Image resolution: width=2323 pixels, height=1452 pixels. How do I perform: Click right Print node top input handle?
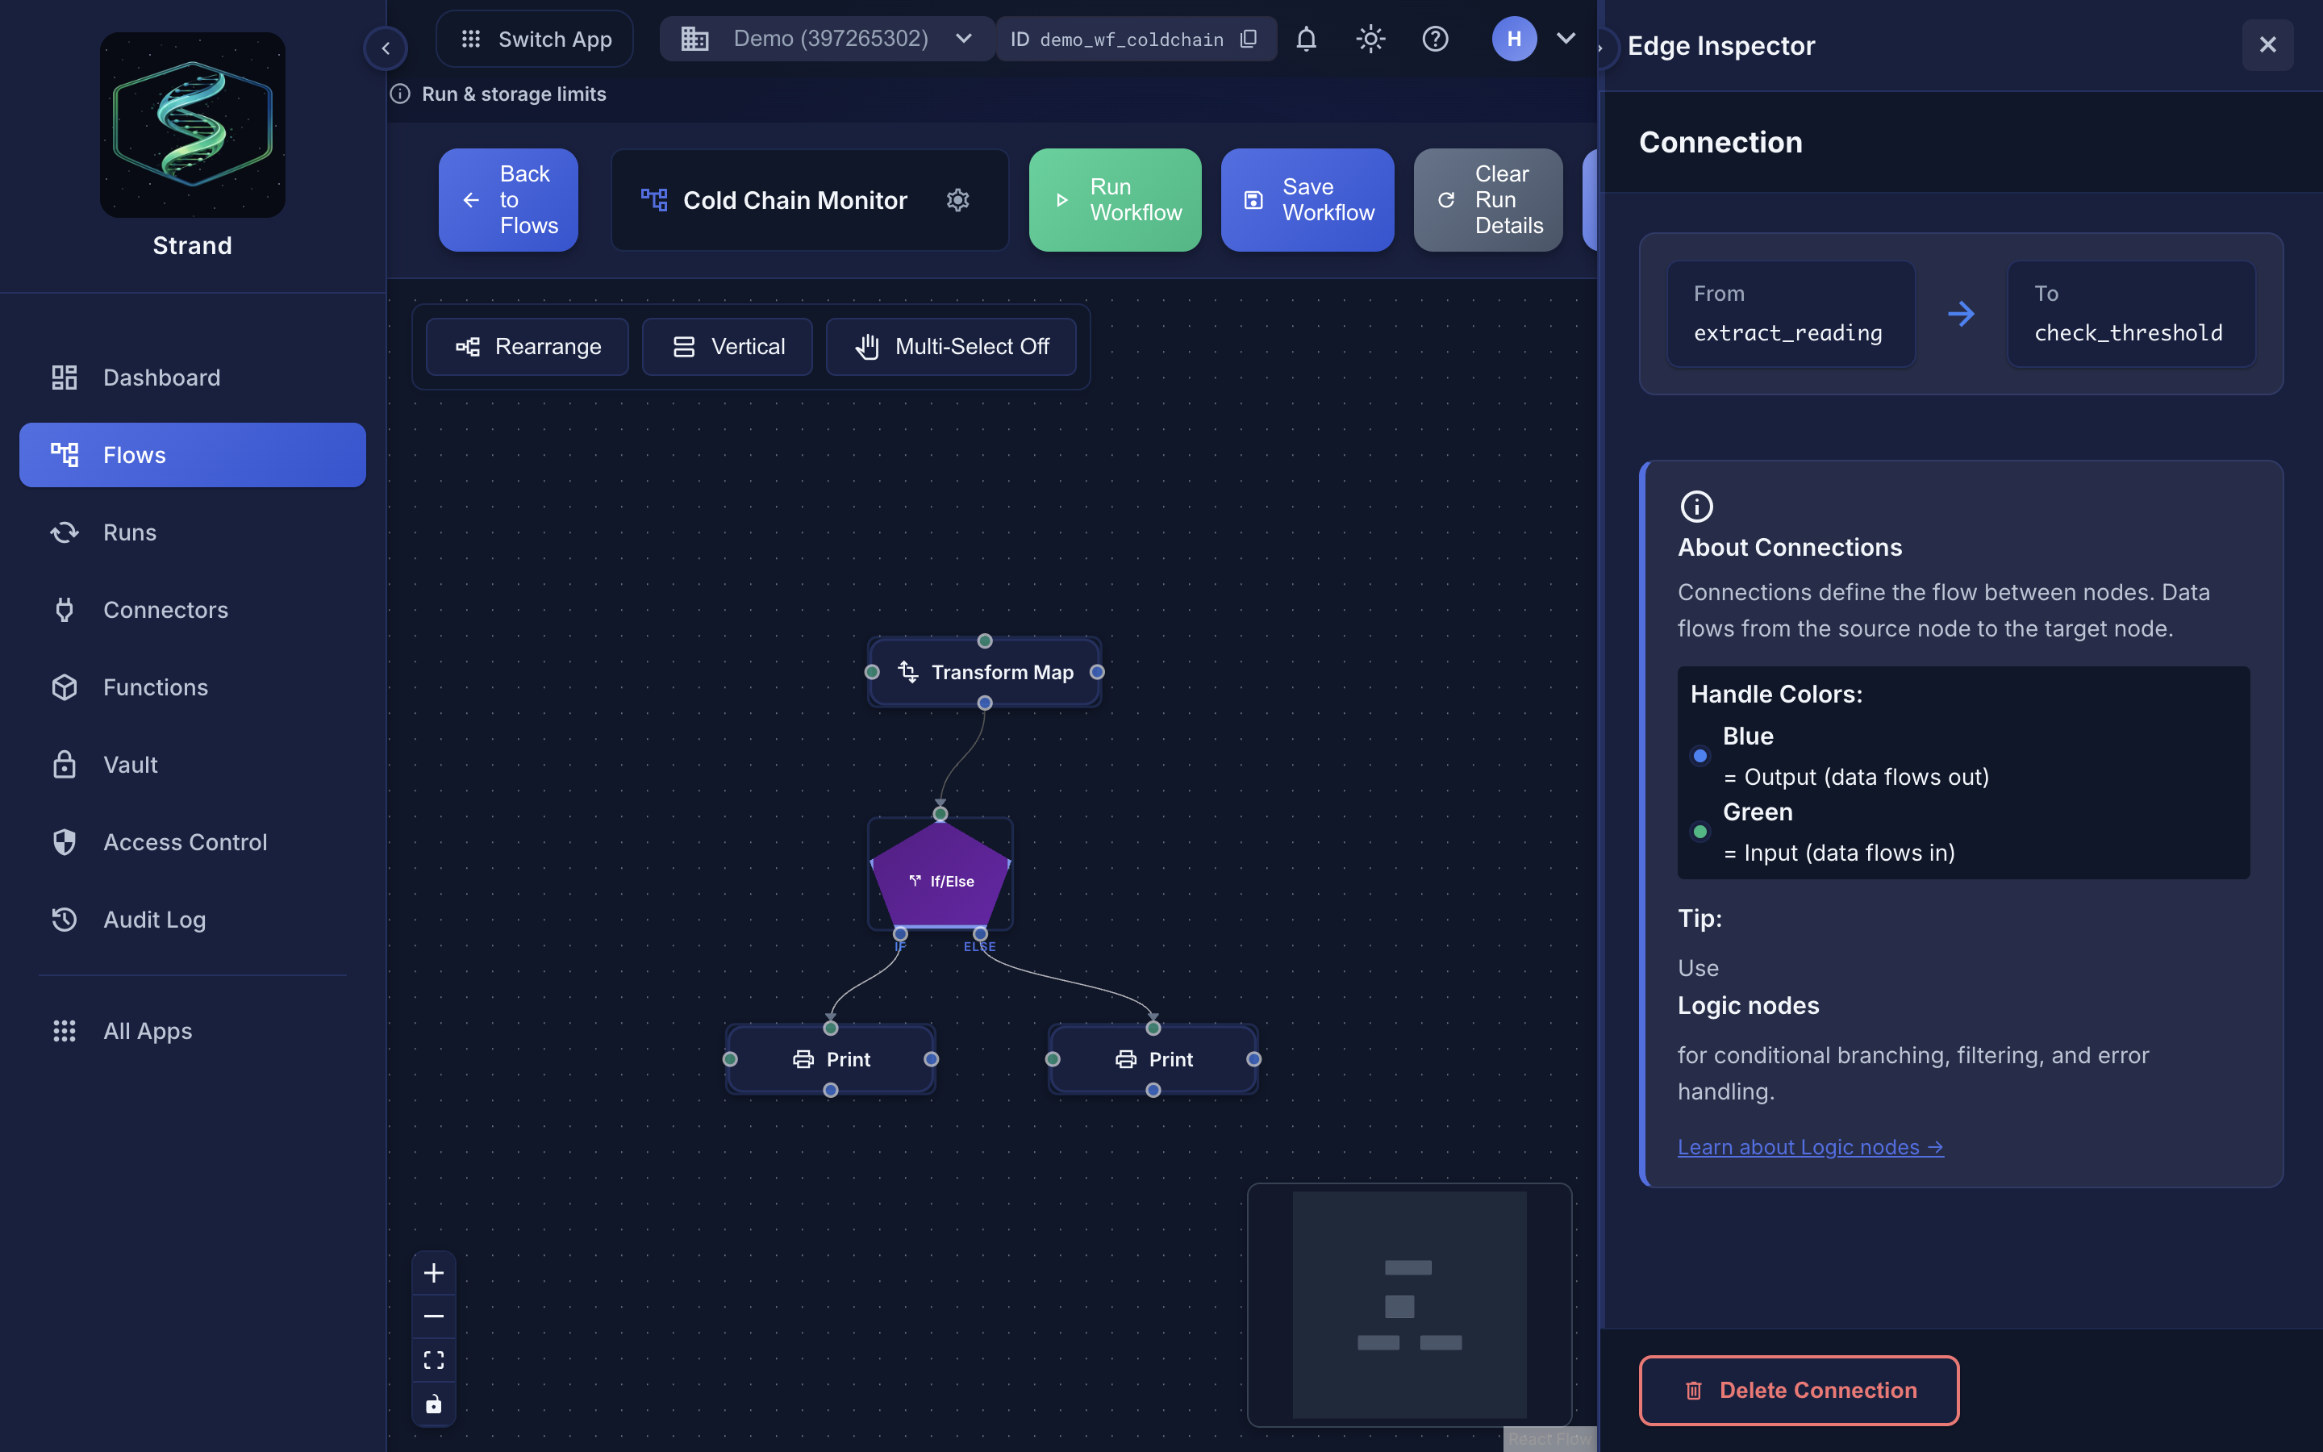[1153, 1028]
